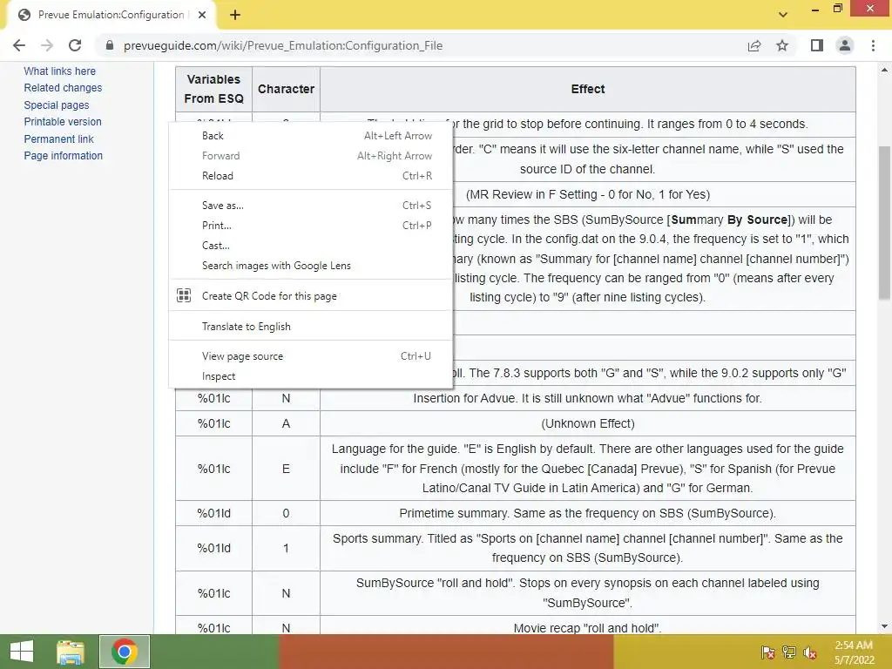Click the Movie recap roll and hold cell
This screenshot has width=892, height=669.
pyautogui.click(x=588, y=625)
